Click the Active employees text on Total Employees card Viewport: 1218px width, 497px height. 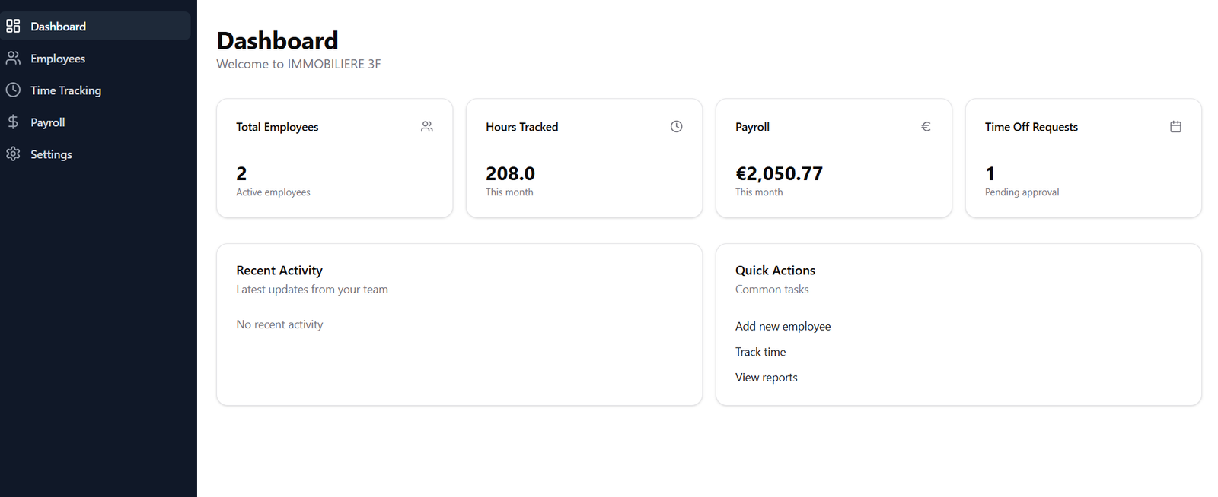pos(273,192)
